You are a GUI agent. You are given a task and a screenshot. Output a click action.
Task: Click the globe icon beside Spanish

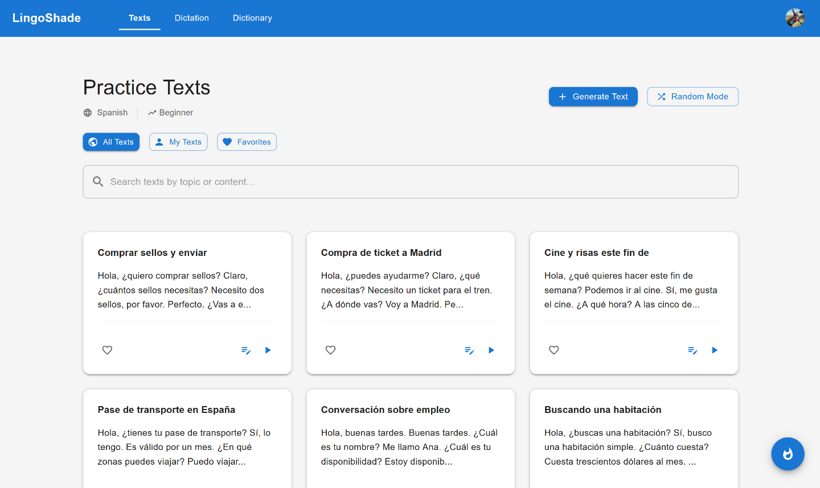[x=88, y=113]
